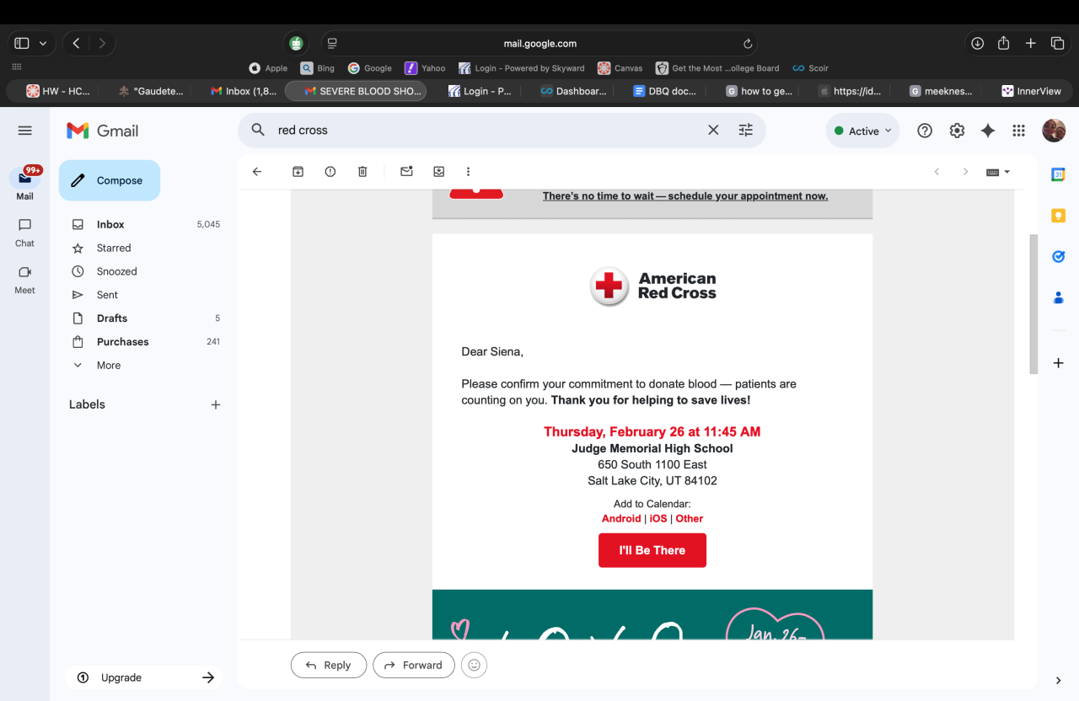Toggle the Safari sidebar
This screenshot has width=1079, height=701.
coord(22,43)
